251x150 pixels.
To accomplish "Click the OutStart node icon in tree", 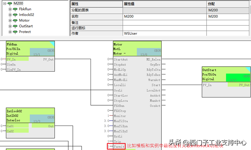I will 15,26.
